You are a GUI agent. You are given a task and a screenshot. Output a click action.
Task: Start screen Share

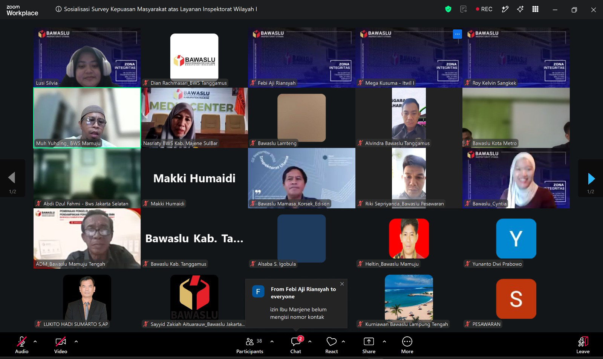(x=369, y=345)
